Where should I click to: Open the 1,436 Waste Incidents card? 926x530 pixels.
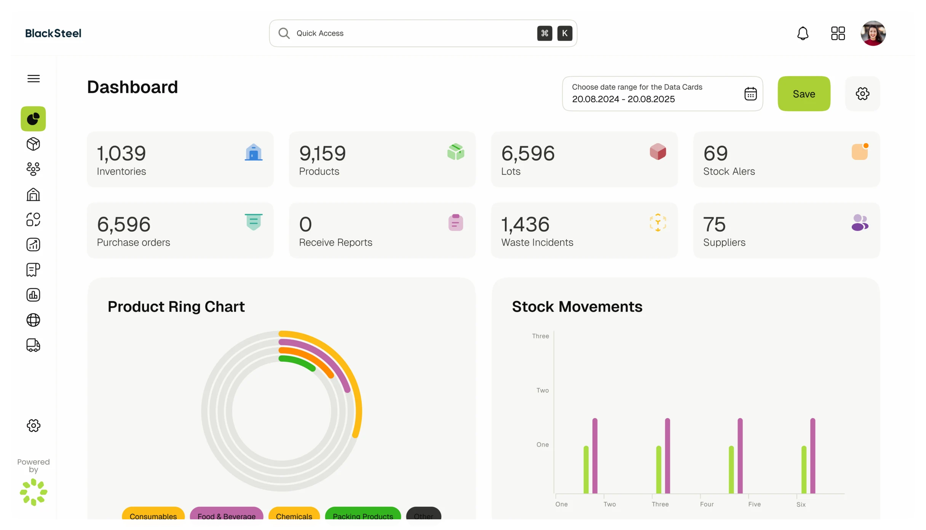point(584,230)
